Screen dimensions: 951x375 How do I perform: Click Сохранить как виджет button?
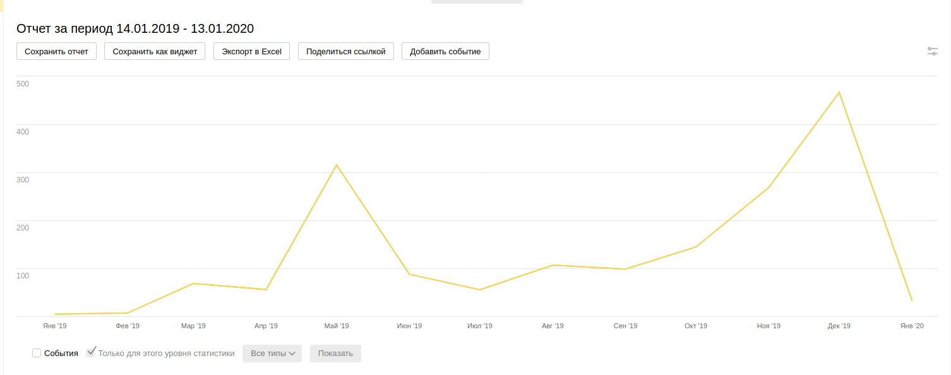click(x=155, y=51)
